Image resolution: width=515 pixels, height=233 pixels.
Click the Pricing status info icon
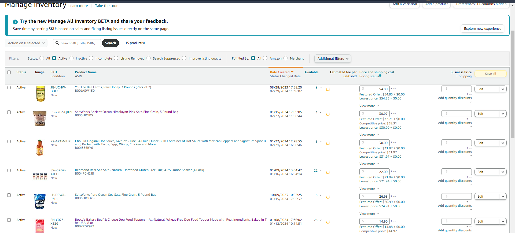(380, 76)
